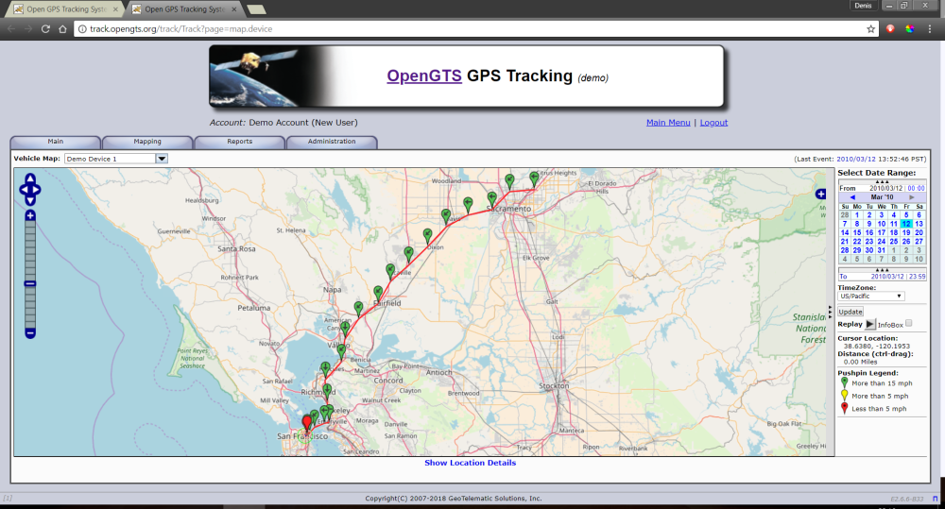Click the green 'More than 15 mph' legend pin
The image size is (945, 509).
[x=844, y=382]
